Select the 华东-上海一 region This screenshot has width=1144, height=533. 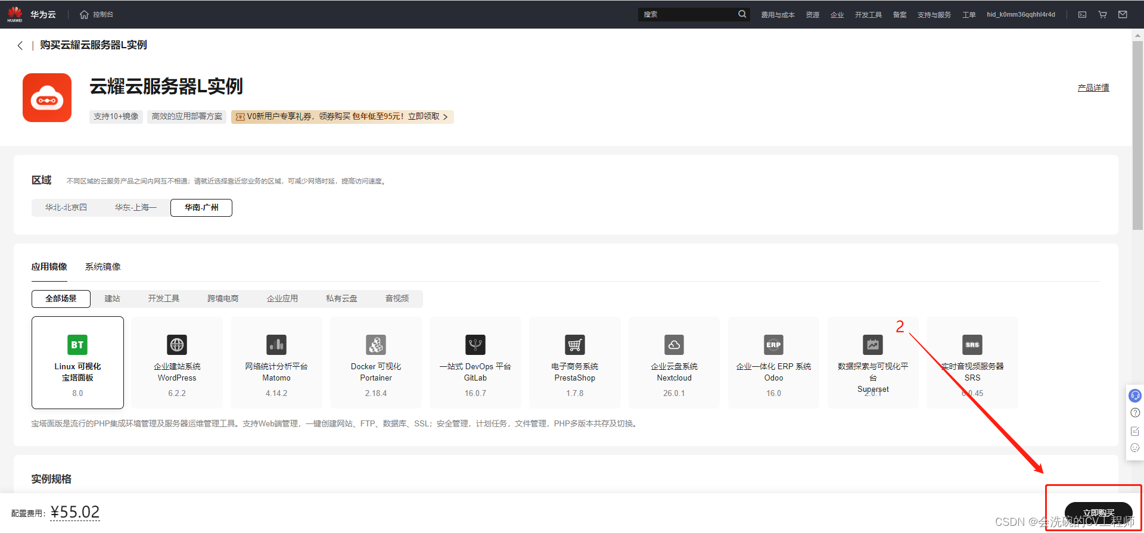pyautogui.click(x=136, y=208)
